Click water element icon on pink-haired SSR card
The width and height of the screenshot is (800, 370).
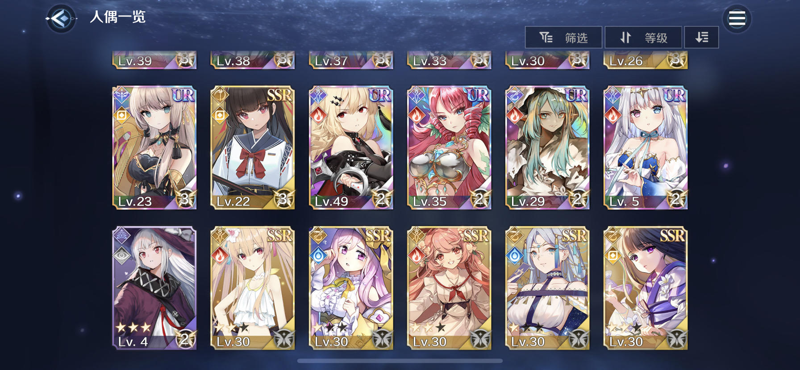(318, 256)
